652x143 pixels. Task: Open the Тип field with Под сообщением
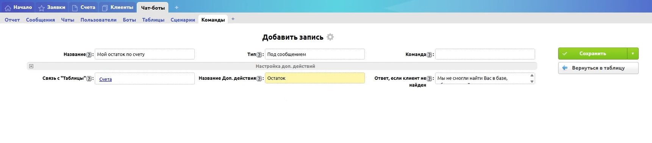click(315, 54)
